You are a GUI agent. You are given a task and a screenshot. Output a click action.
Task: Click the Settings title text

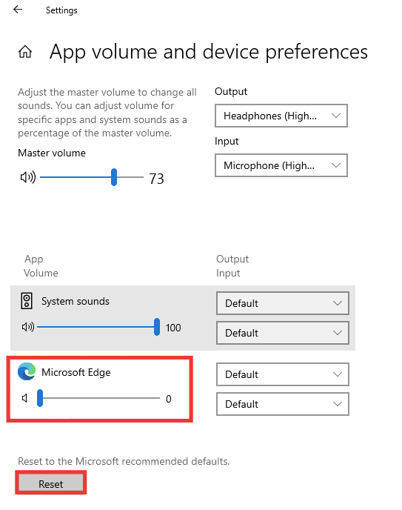tap(61, 10)
